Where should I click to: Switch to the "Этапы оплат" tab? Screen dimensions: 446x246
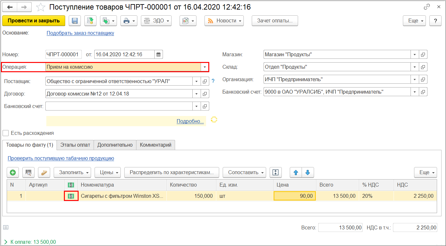point(75,145)
